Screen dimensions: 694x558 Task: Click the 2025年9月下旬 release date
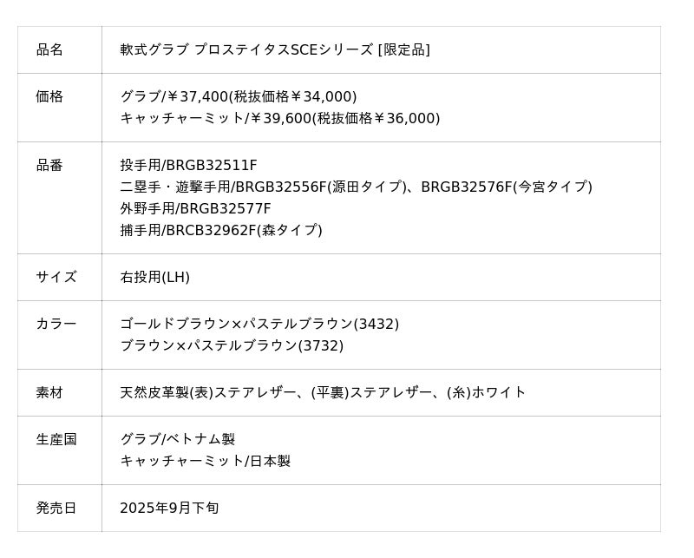tap(169, 508)
